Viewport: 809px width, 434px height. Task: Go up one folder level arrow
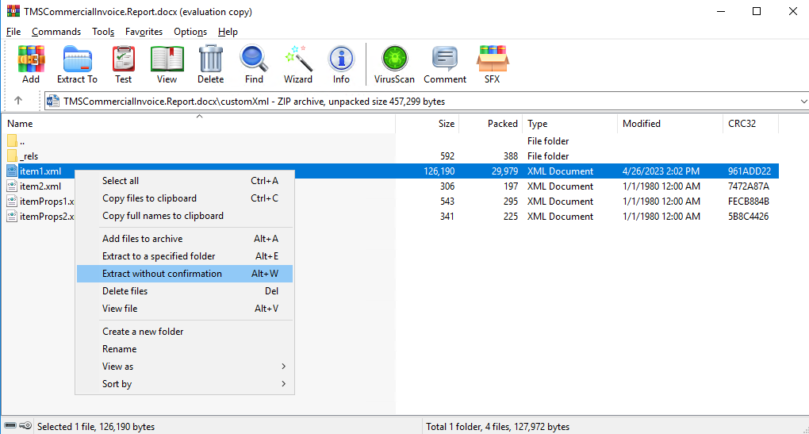(18, 102)
